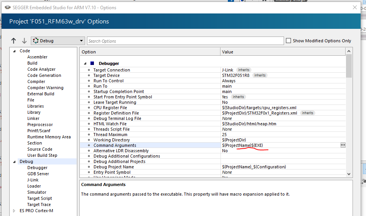This screenshot has height=216, width=366.
Task: Click Thread Maximum value 25
Action: click(x=224, y=135)
